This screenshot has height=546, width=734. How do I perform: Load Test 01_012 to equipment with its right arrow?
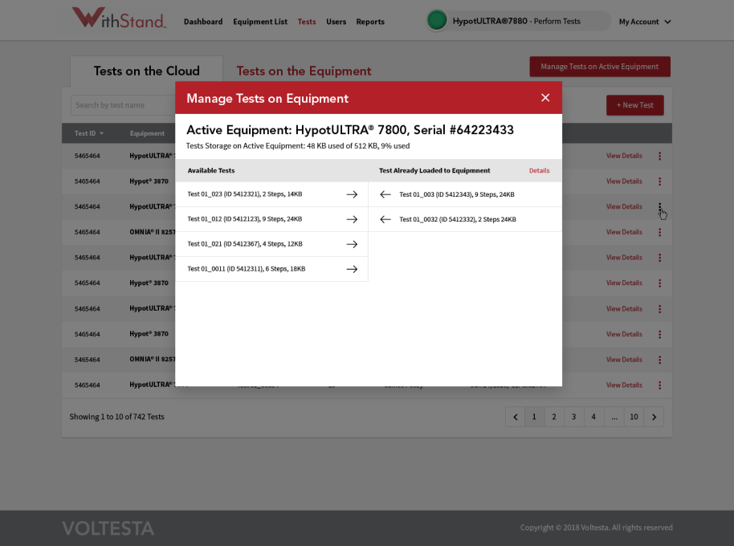[x=352, y=219]
